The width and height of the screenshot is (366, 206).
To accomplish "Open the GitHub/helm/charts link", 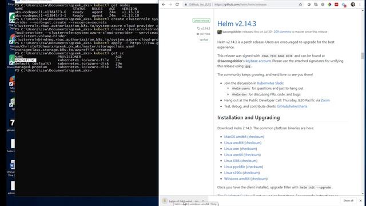I will click(x=292, y=106).
